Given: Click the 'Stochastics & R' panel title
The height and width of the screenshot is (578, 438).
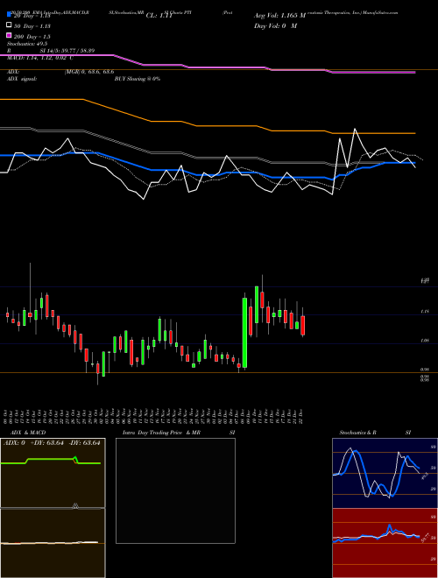Looking at the screenshot, I should tap(358, 433).
